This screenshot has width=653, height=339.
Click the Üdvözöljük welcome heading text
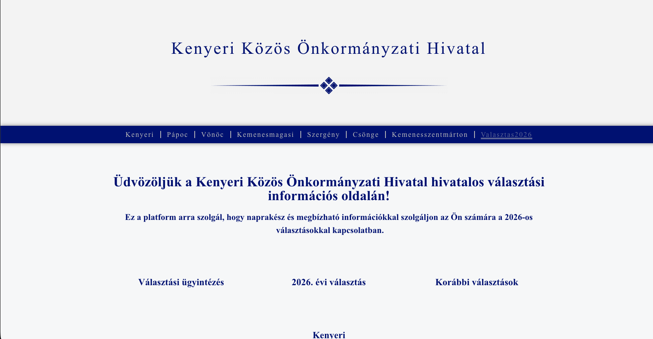pos(329,189)
